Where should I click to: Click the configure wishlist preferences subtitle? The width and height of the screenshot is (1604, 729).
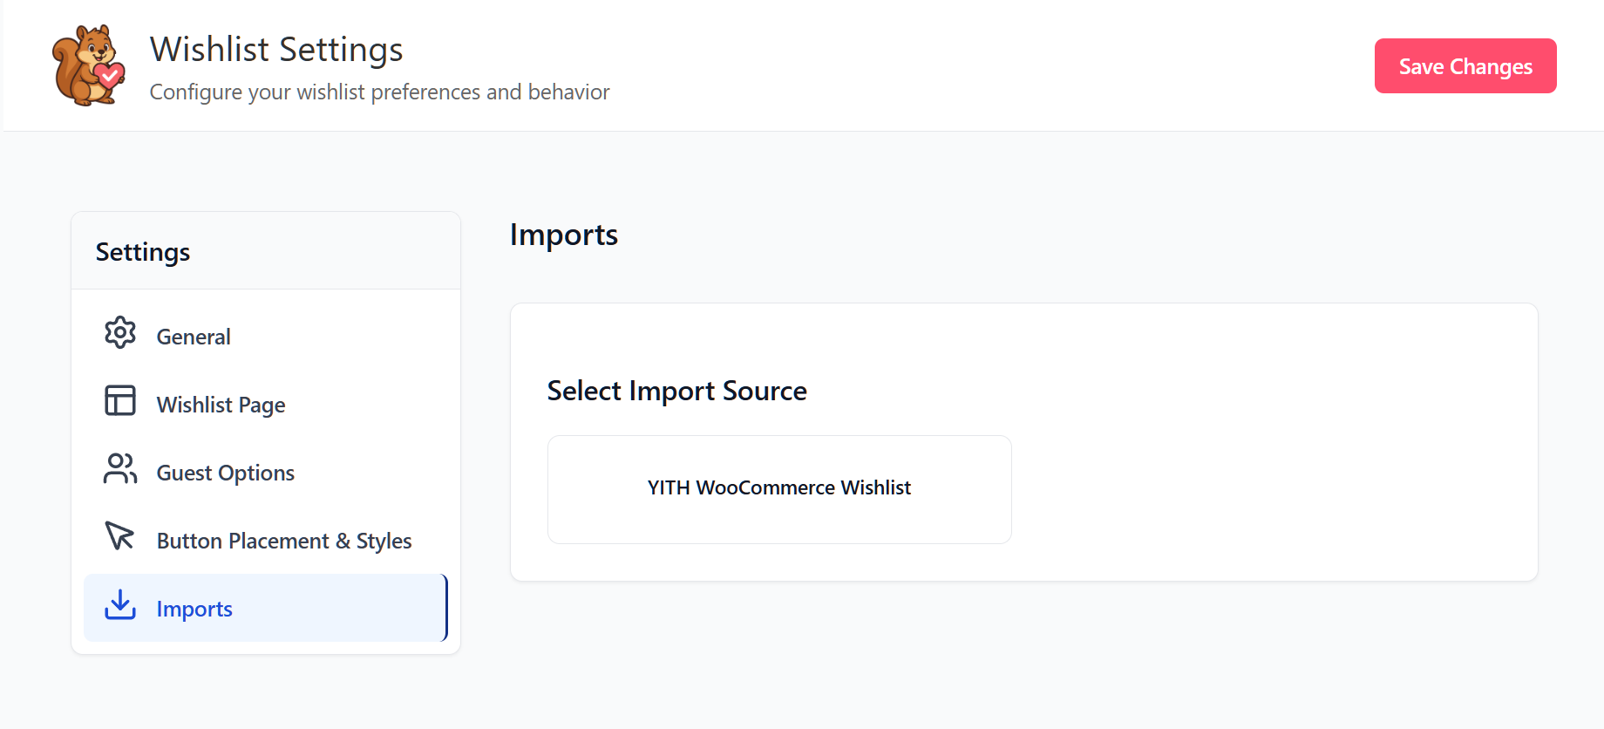(x=379, y=92)
